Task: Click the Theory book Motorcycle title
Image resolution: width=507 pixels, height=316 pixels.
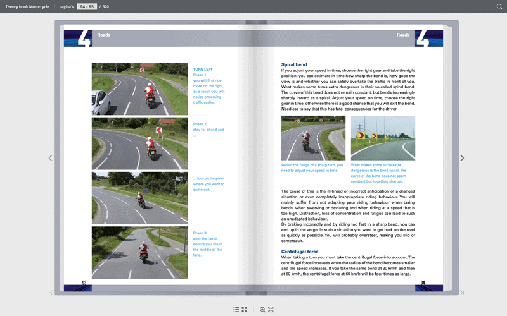Action: (x=27, y=6)
